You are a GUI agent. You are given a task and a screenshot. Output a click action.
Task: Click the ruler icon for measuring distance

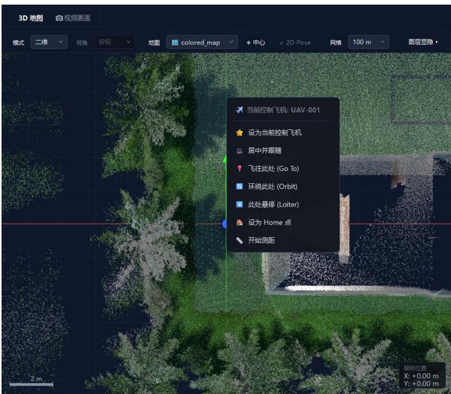click(239, 240)
